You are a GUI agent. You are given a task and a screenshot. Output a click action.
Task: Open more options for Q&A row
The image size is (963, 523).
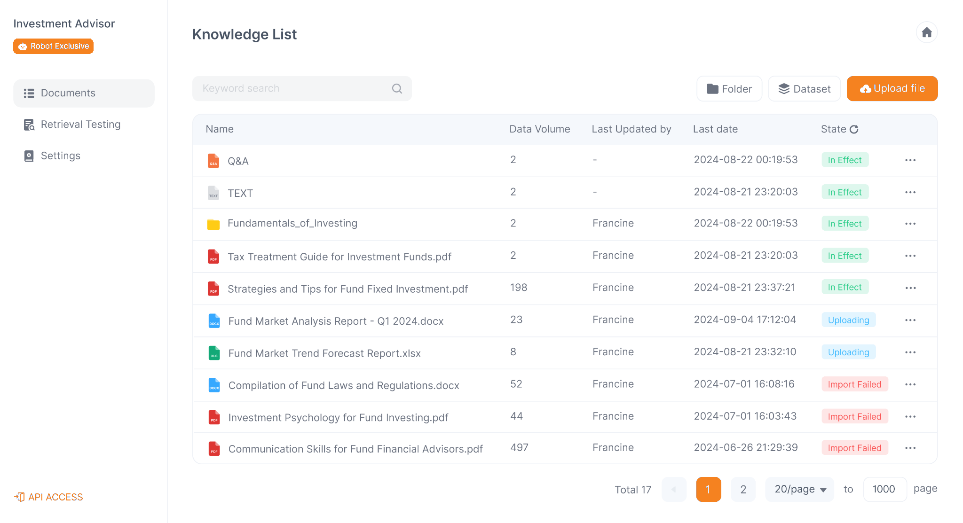pyautogui.click(x=910, y=160)
